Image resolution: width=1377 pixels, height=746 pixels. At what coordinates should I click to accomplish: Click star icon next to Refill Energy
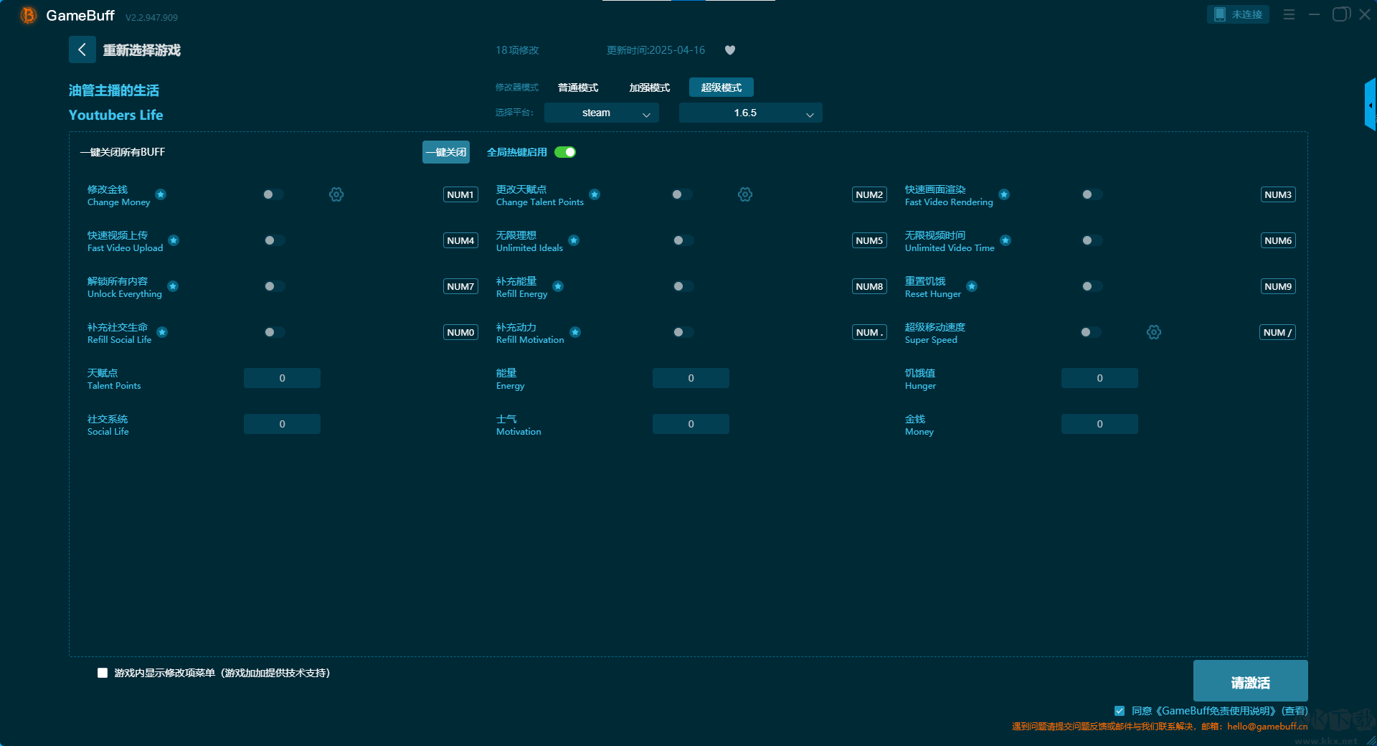[558, 286]
